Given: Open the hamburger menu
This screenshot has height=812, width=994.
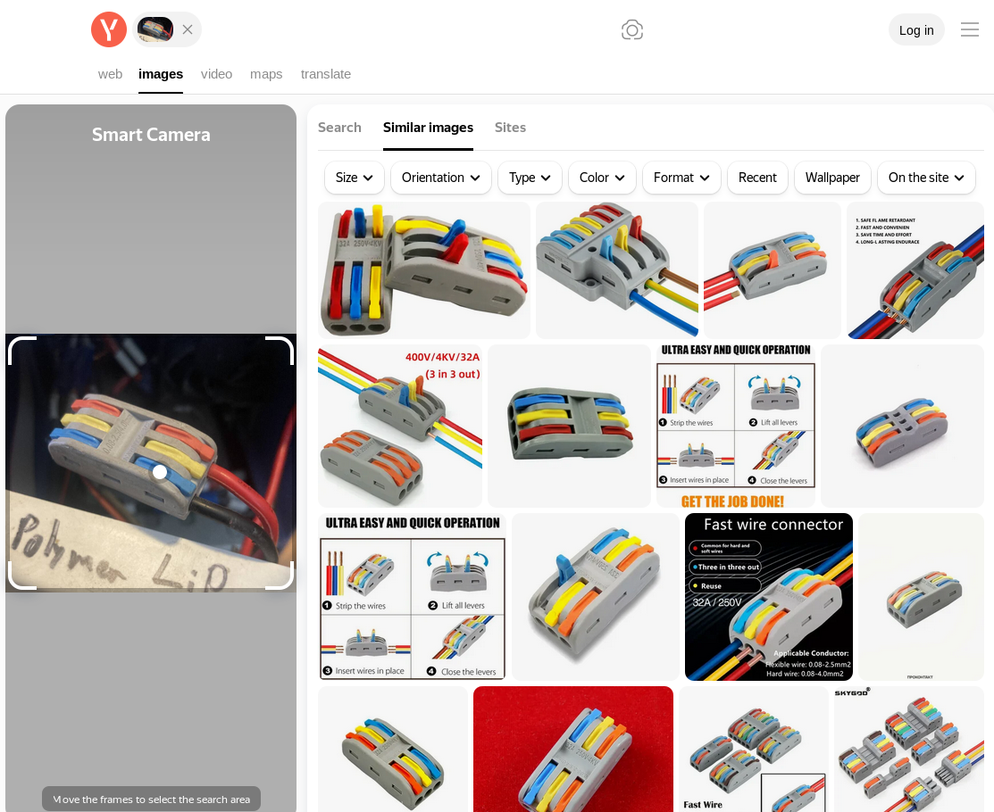Looking at the screenshot, I should click(x=969, y=29).
